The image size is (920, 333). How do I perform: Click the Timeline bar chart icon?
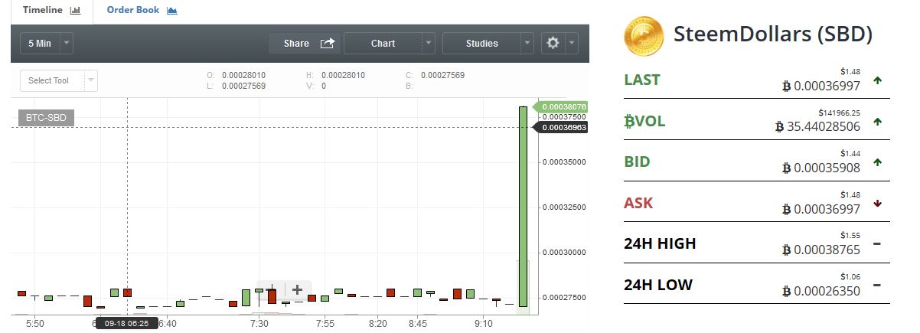75,11
